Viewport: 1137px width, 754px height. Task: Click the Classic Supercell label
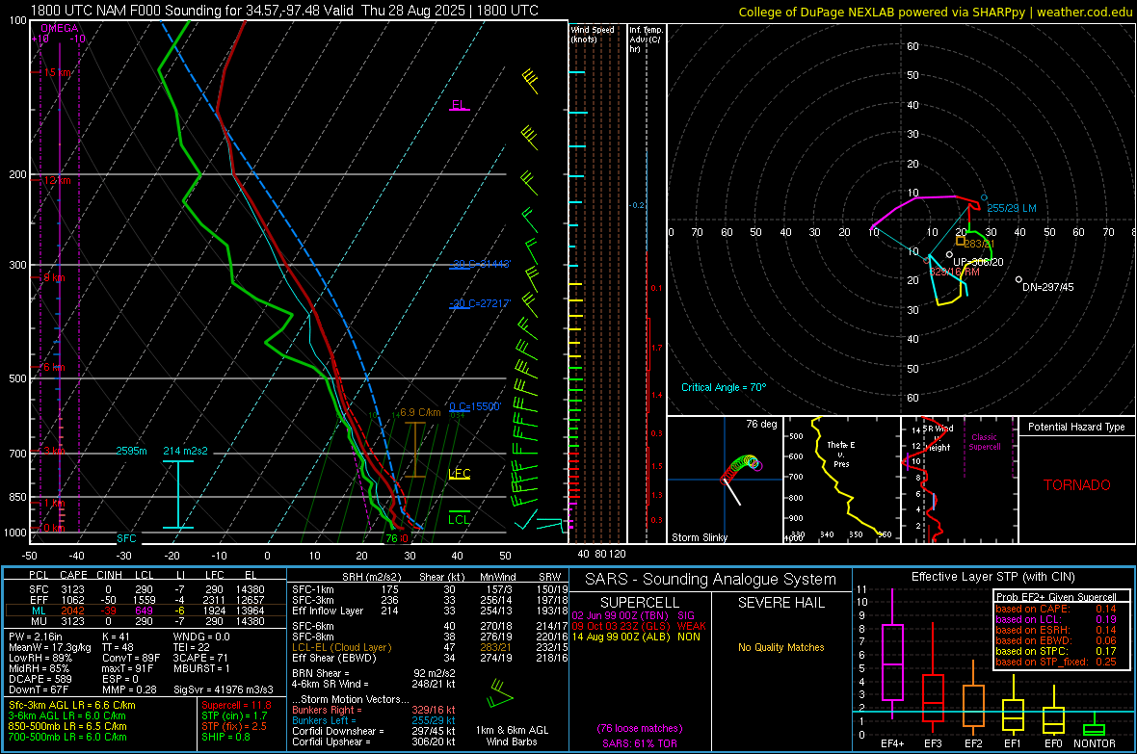click(x=984, y=442)
